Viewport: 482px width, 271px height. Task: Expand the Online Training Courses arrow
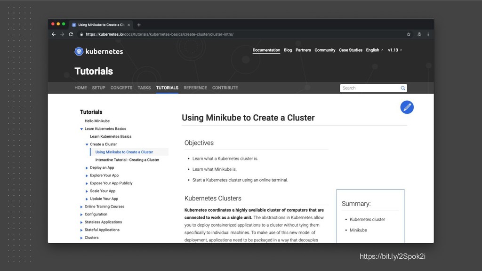pyautogui.click(x=81, y=207)
